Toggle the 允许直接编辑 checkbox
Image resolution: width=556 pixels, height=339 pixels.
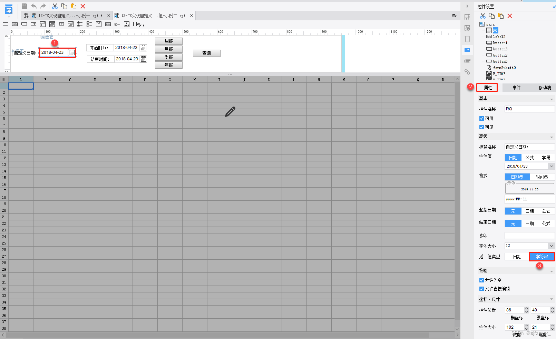pyautogui.click(x=481, y=289)
